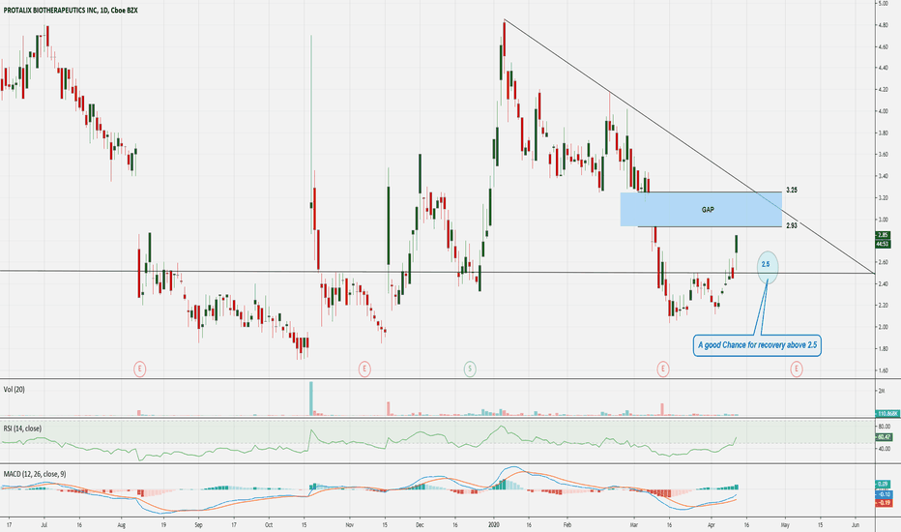Click the 3.25 price label beside GAP box
The image size is (901, 532).
(x=791, y=190)
